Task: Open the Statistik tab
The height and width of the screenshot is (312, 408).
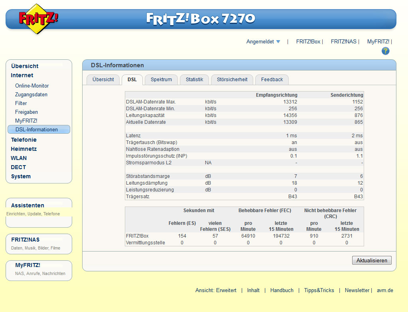Action: click(x=194, y=80)
